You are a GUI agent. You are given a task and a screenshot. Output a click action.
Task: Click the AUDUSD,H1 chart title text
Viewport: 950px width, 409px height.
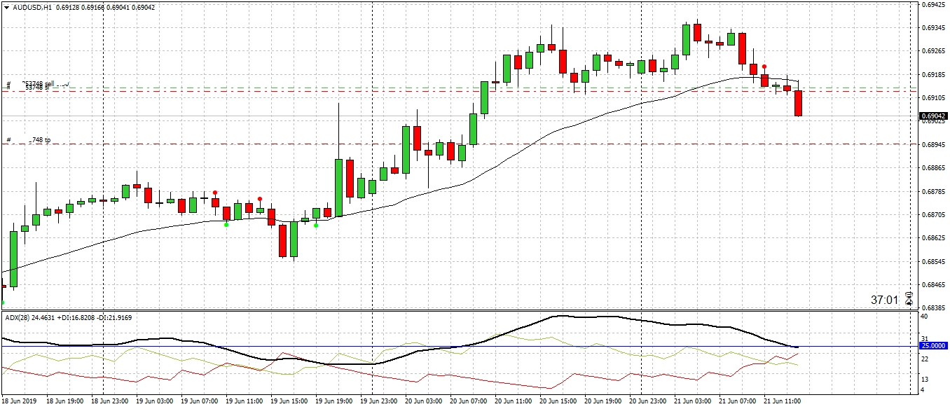(x=32, y=7)
